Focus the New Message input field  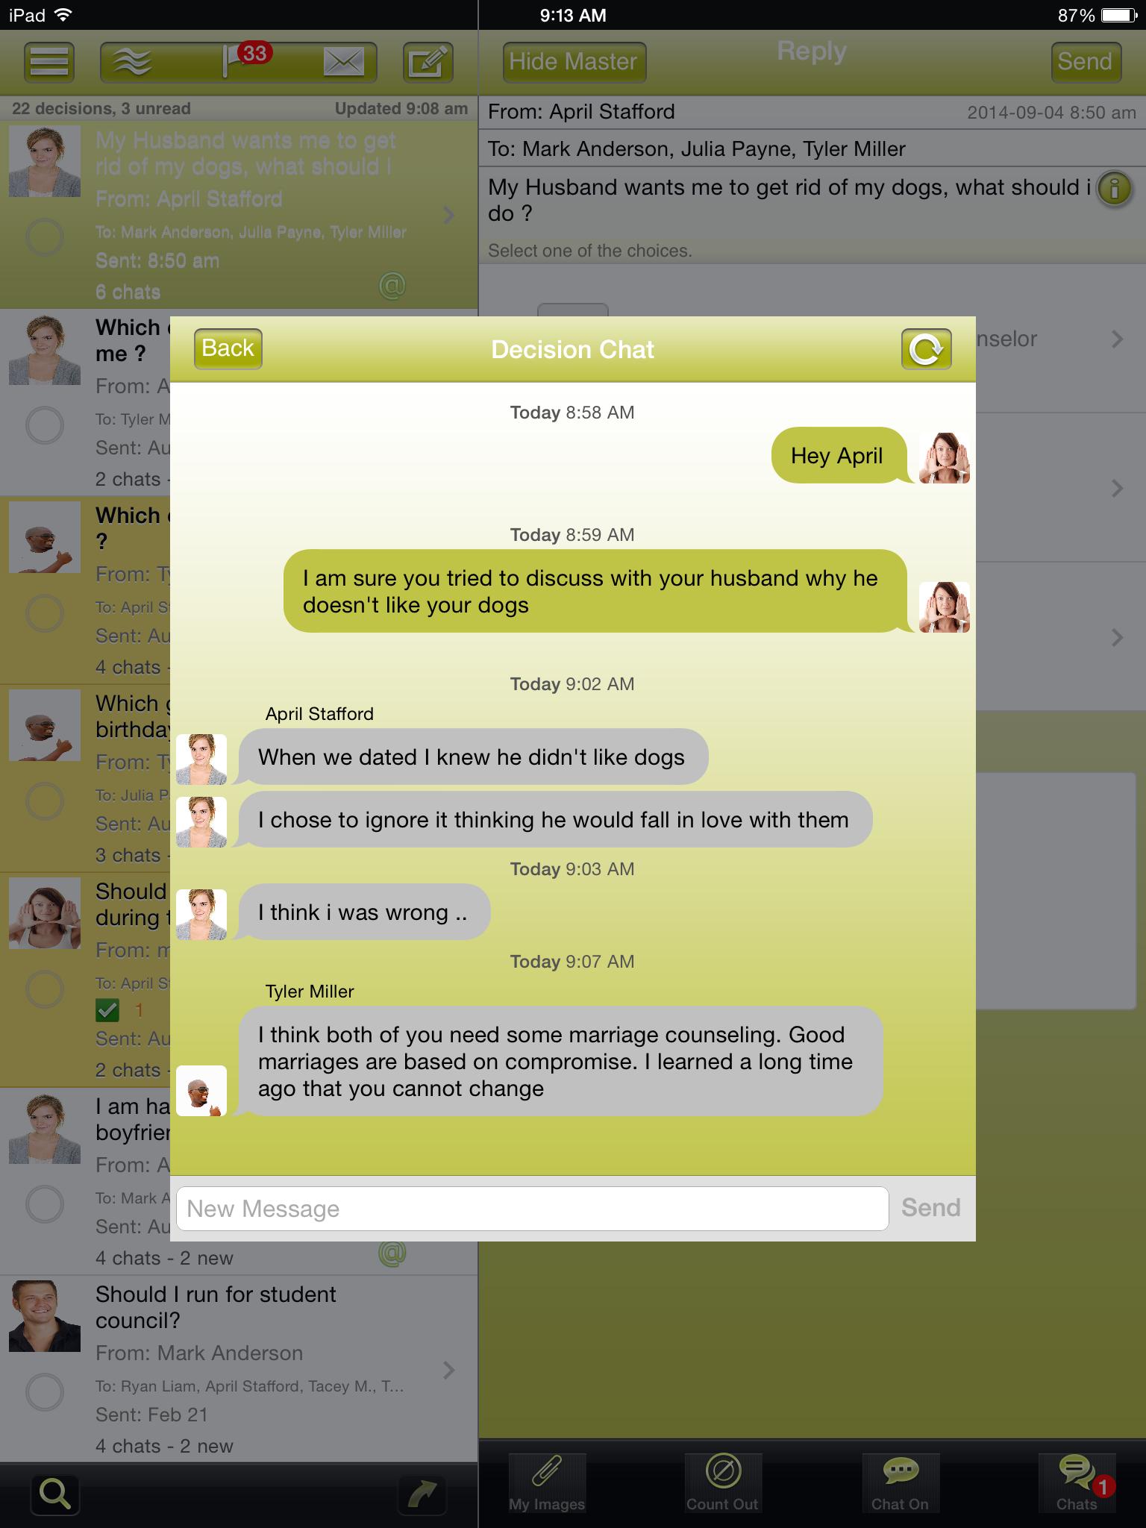pos(533,1209)
